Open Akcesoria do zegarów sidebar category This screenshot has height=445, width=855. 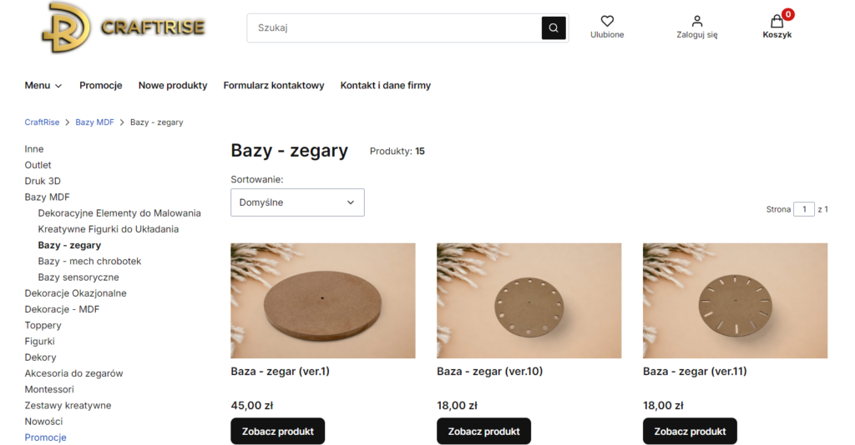pos(73,373)
